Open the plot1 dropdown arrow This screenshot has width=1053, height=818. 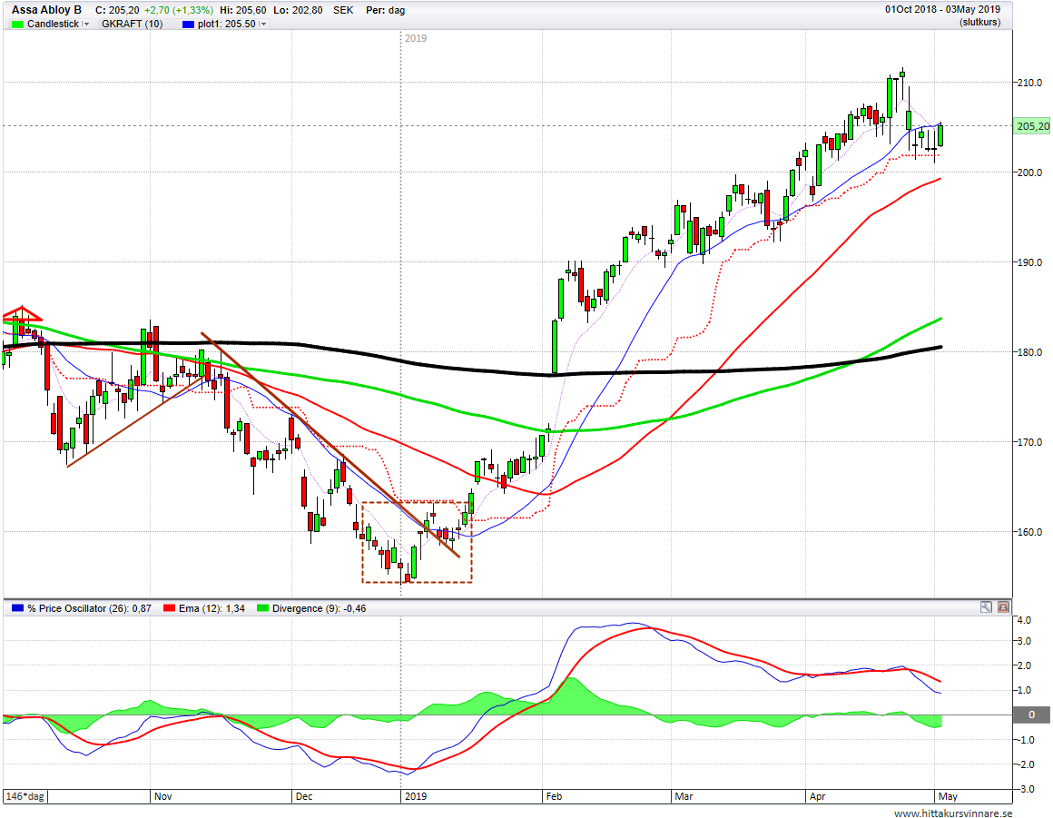pos(263,25)
